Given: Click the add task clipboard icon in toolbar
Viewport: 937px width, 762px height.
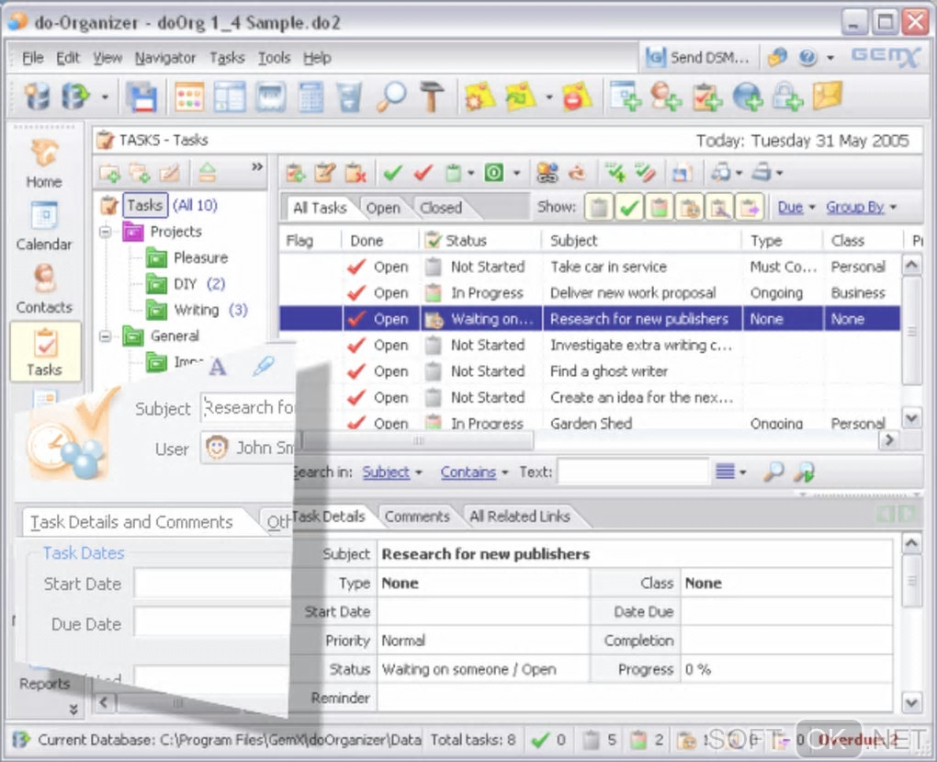Looking at the screenshot, I should (x=707, y=97).
